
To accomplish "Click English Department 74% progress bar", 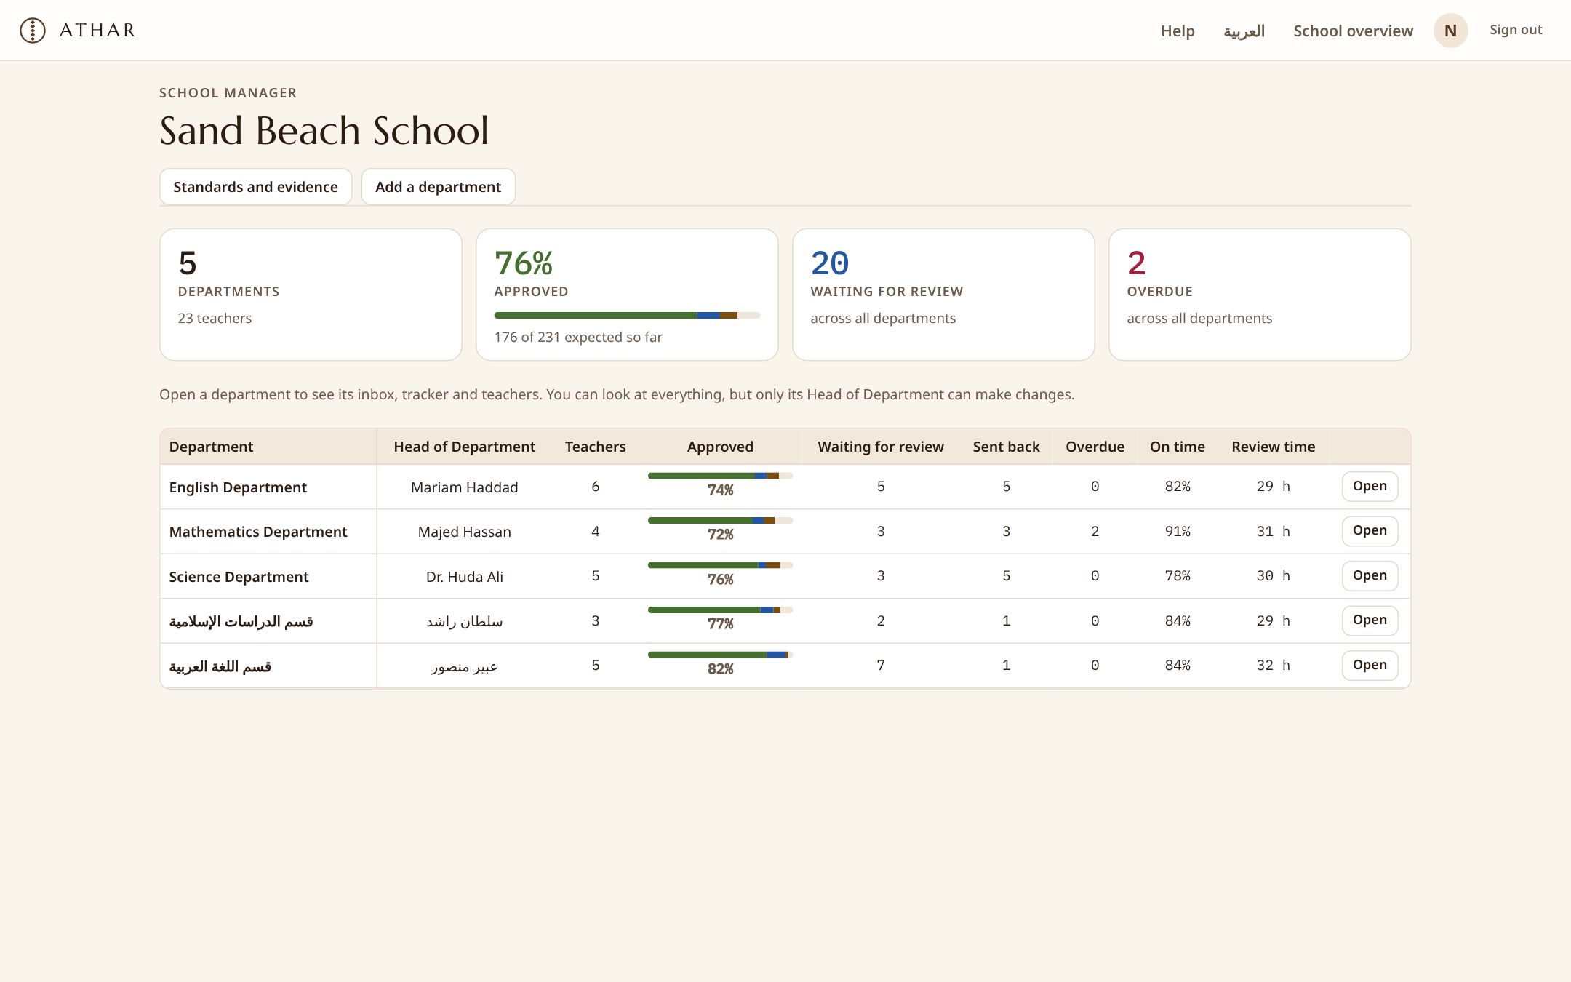I will (720, 476).
